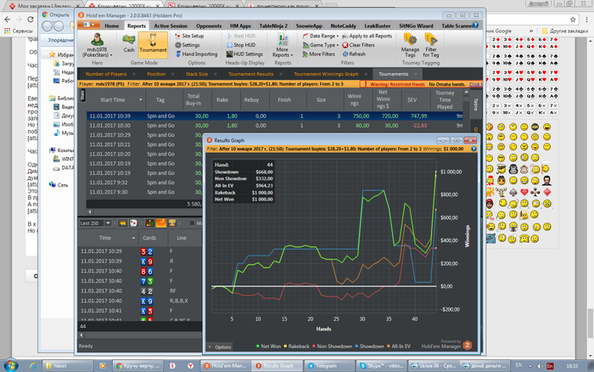Click the yellow rewind arrows icon in hands toolbar
Image resolution: width=594 pixels, height=372 pixels.
pyautogui.click(x=122, y=223)
